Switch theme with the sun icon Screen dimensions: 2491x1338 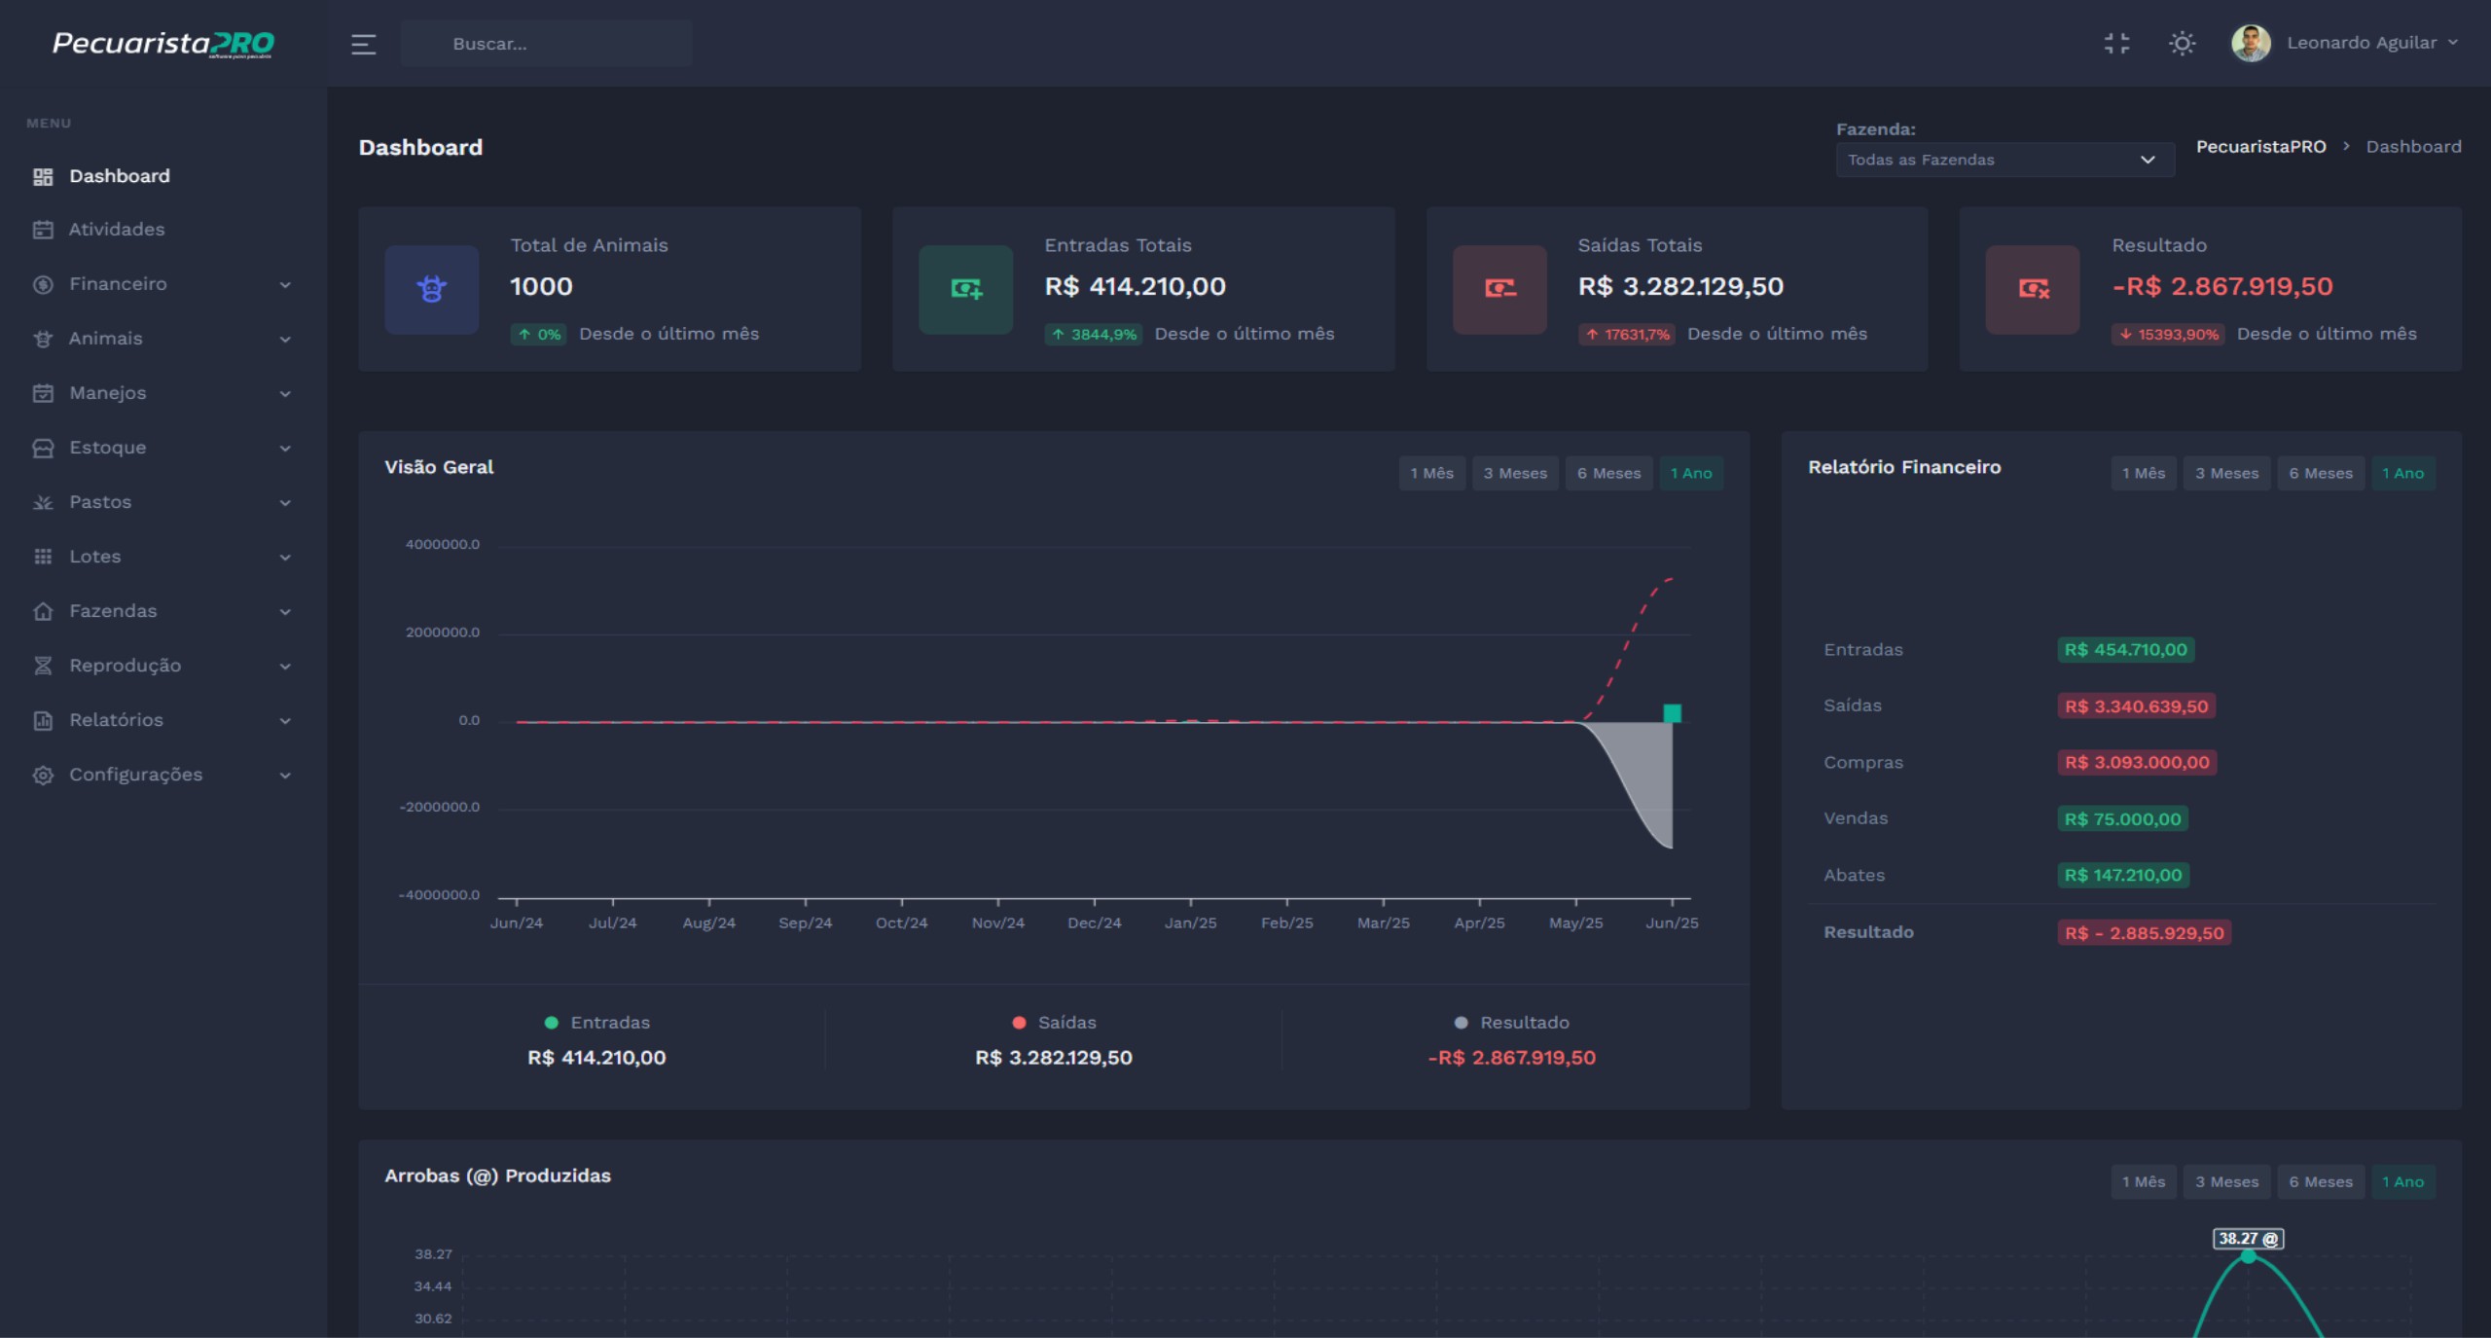tap(2183, 43)
